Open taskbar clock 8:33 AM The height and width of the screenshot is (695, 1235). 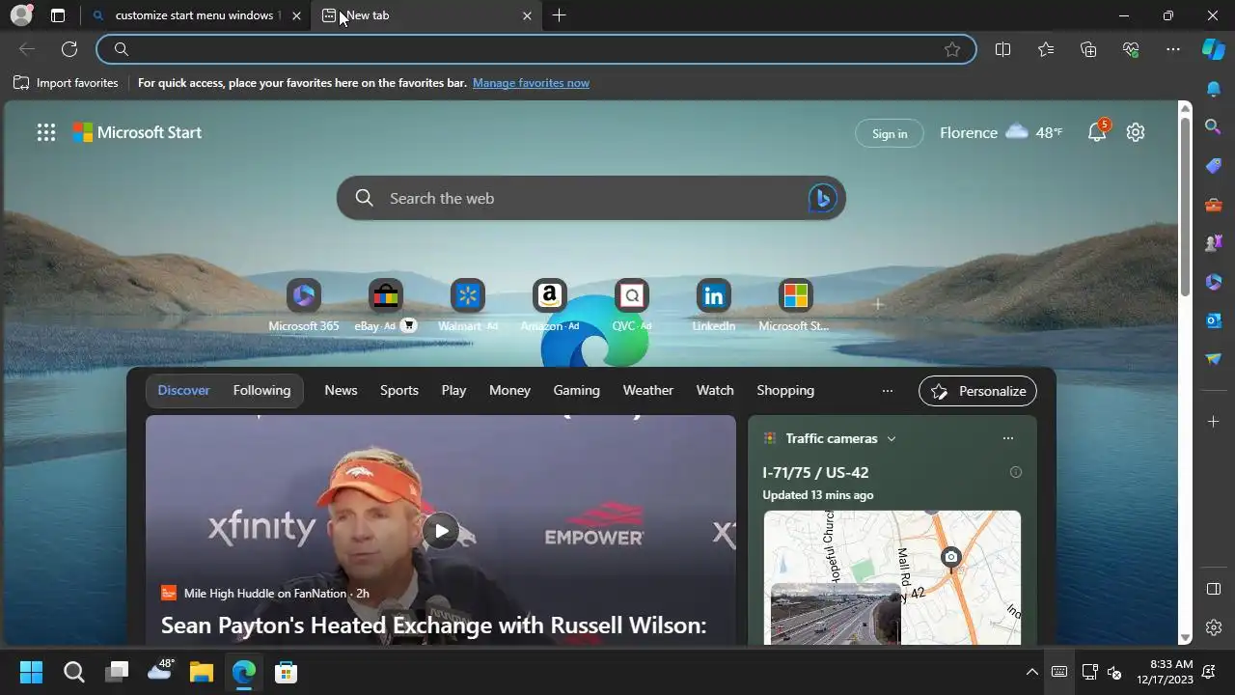point(1165,672)
